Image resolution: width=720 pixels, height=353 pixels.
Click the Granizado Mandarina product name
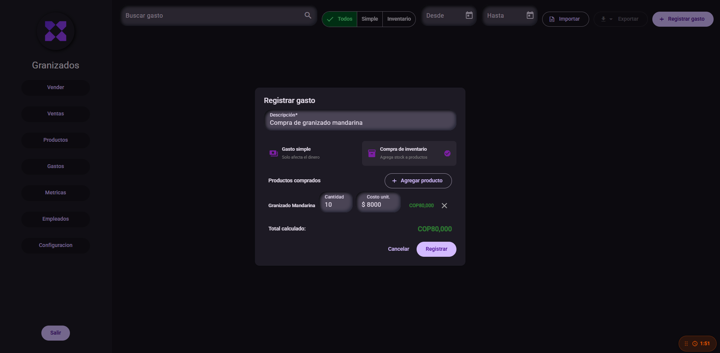292,206
